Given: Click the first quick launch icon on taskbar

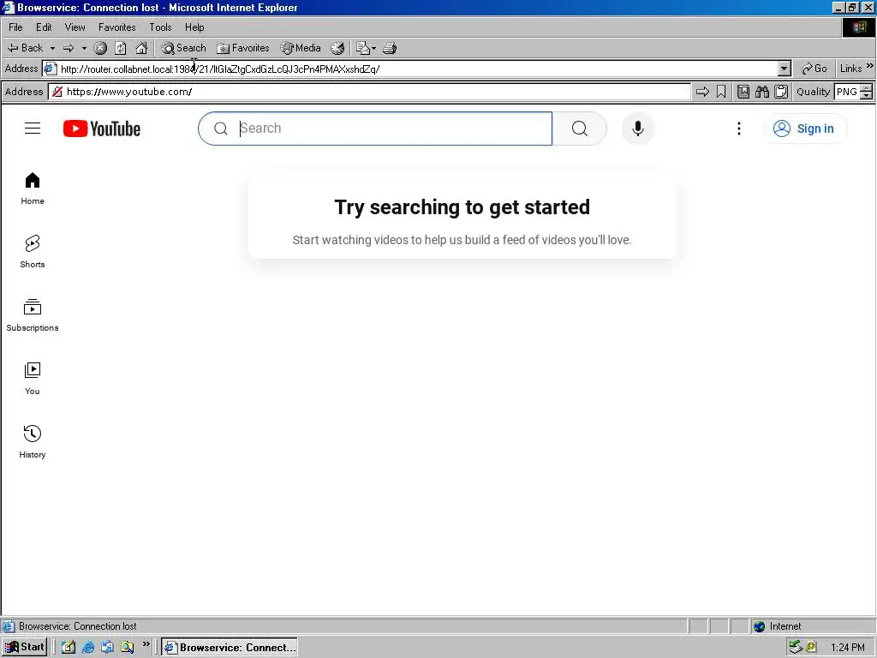Looking at the screenshot, I should click(x=69, y=648).
